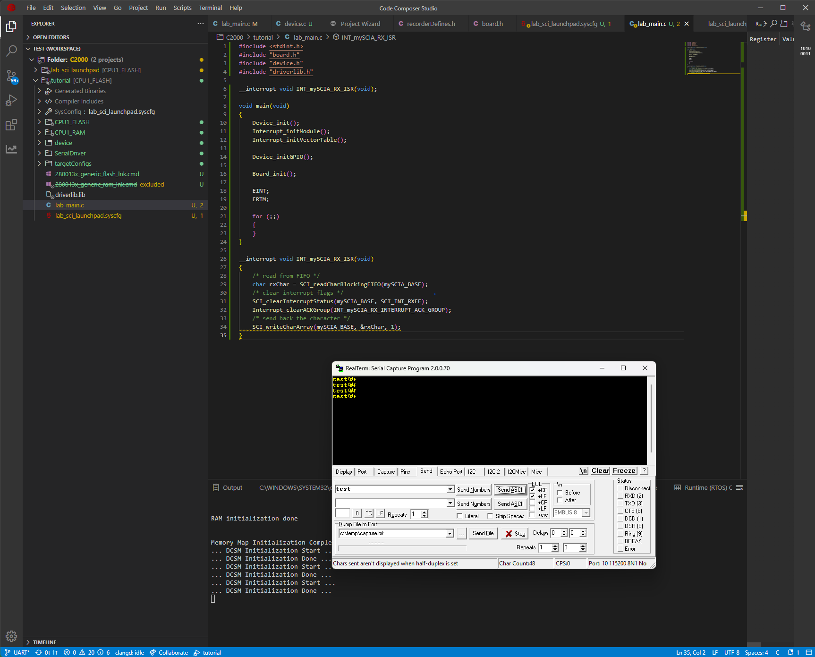Click the RealTerm help question mark button

[x=644, y=471]
